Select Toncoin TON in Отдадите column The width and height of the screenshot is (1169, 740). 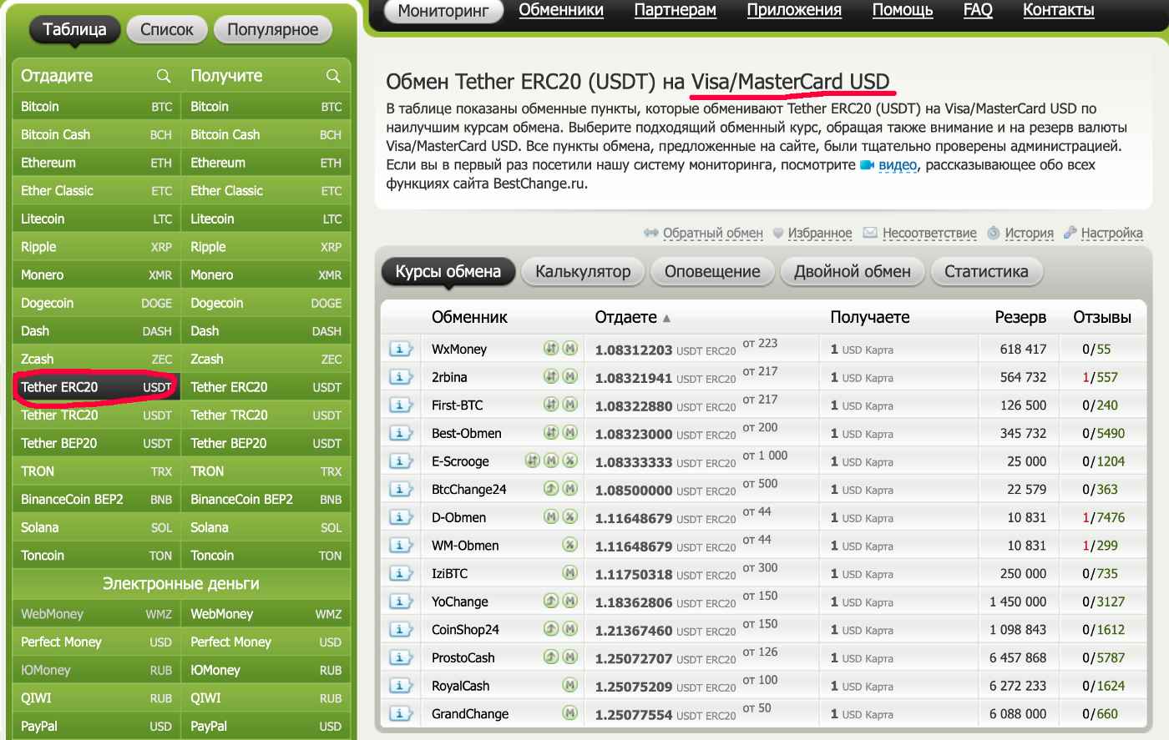coord(97,556)
